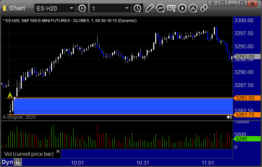Click the 10:01 time axis label
This screenshot has height=167, width=262.
(77, 163)
